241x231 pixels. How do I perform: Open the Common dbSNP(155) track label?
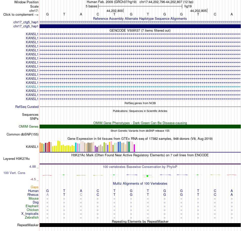pyautogui.click(x=22, y=134)
